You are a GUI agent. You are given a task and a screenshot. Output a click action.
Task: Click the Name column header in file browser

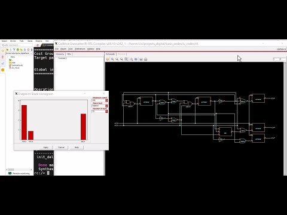(x=13, y=57)
